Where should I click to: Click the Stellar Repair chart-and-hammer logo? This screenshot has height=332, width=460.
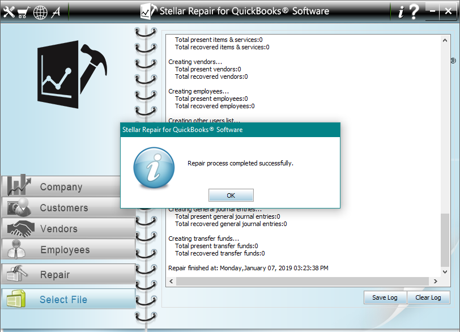pos(72,74)
